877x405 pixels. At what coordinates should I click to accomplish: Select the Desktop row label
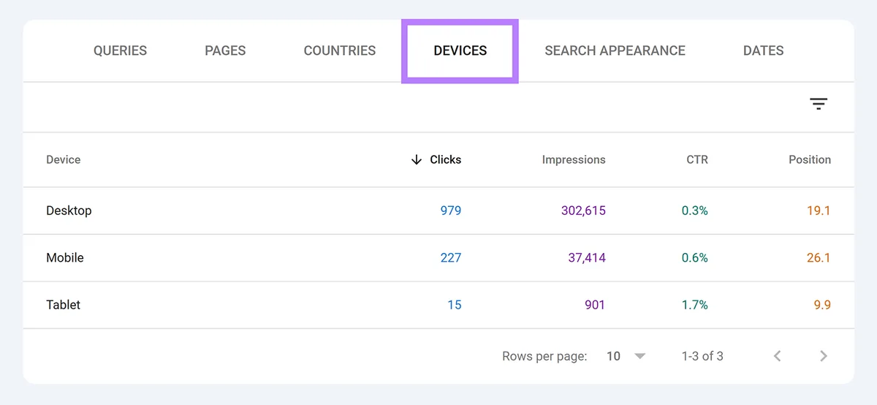pos(69,211)
